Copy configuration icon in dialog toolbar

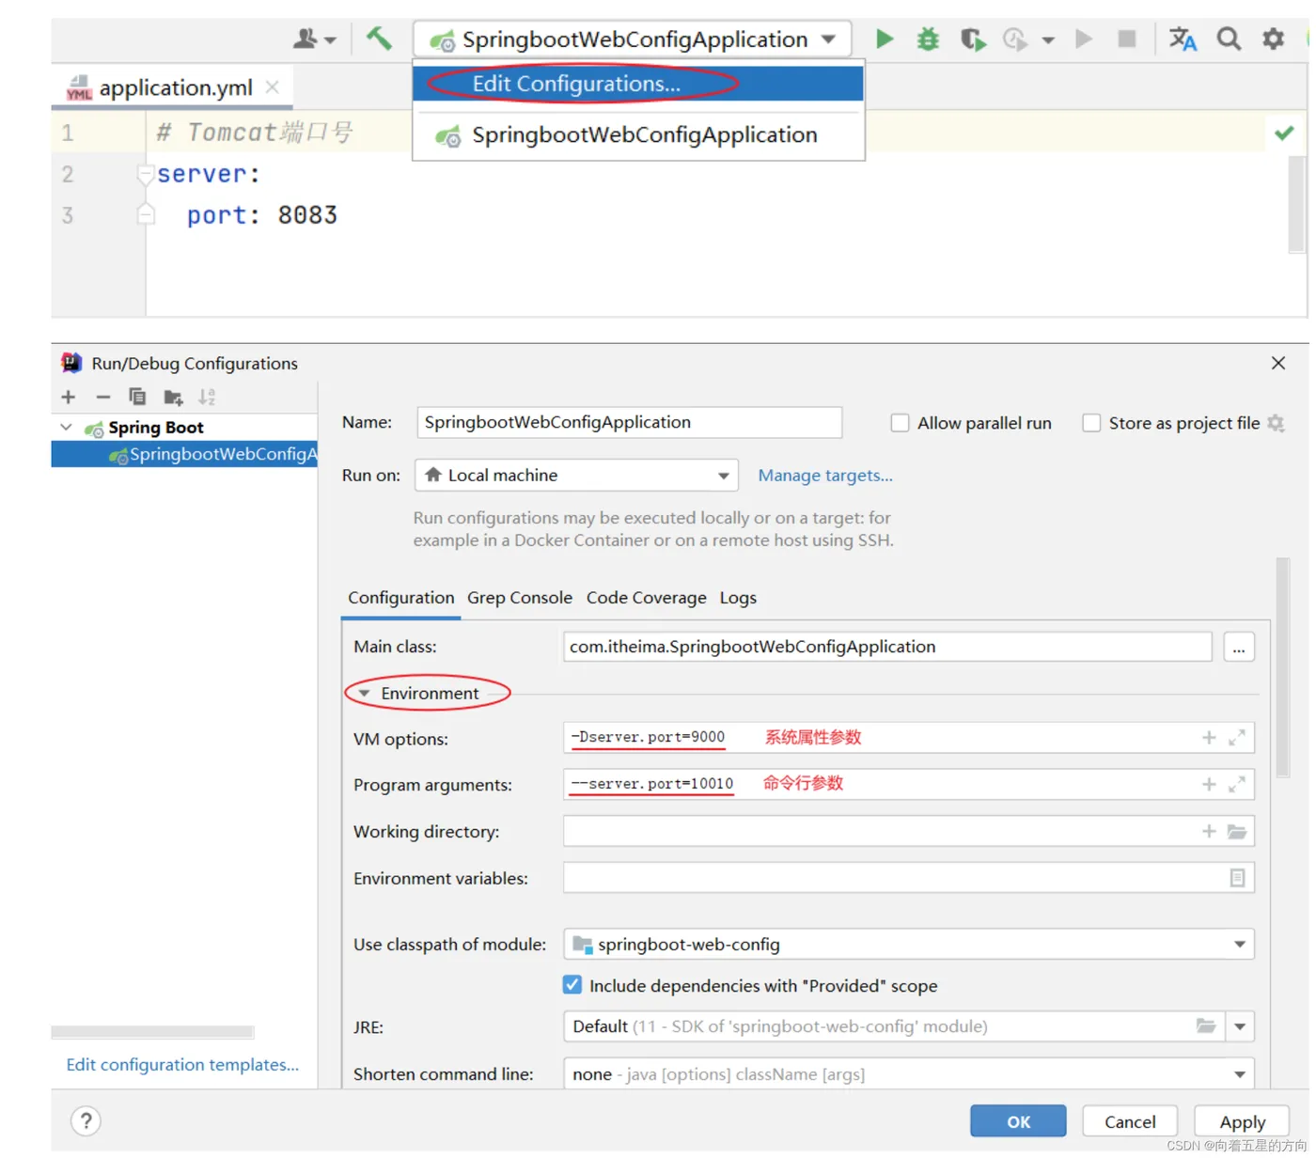coord(137,397)
